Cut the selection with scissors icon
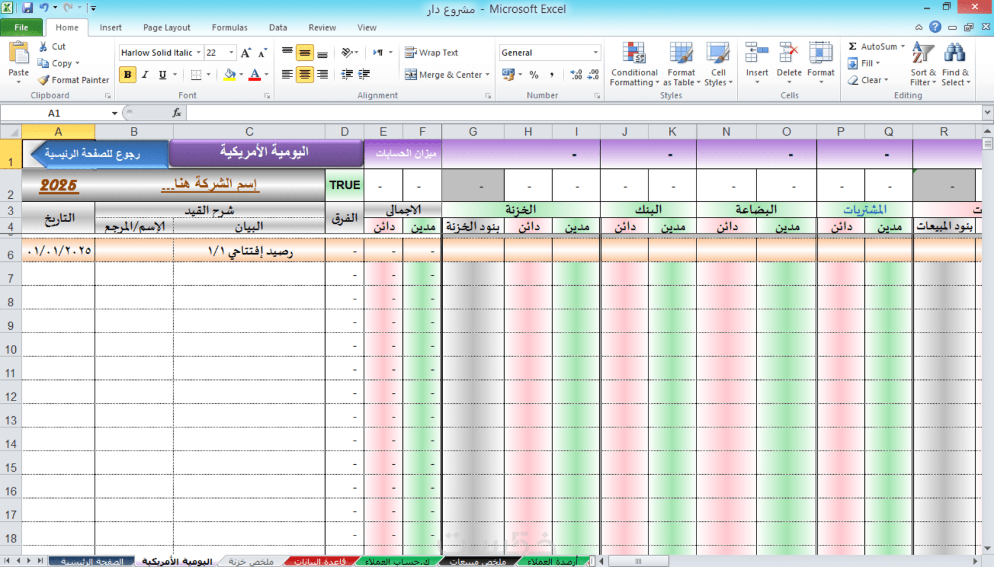This screenshot has height=567, width=994. point(43,46)
